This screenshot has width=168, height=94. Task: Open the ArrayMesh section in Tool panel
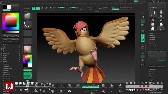(152, 38)
